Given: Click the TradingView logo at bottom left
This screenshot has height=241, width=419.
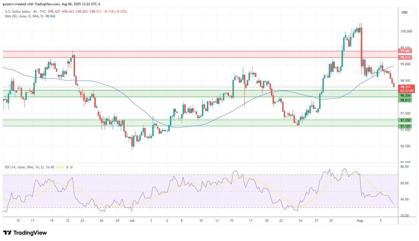Looking at the screenshot, I should point(25,233).
